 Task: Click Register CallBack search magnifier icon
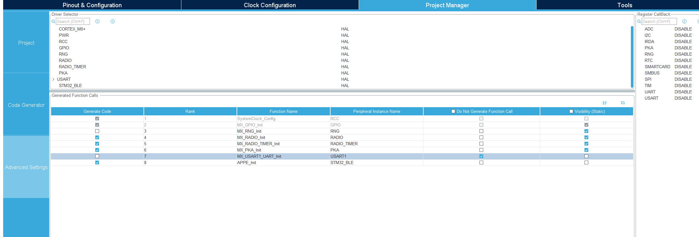click(639, 21)
